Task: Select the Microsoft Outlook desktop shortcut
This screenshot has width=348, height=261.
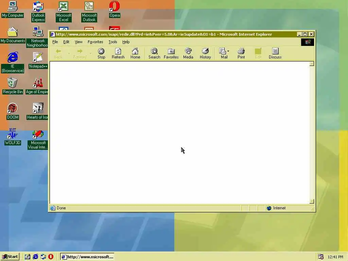Action: [89, 12]
